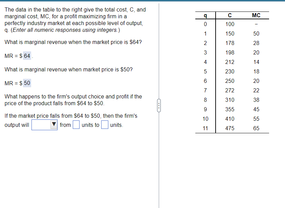Screen dimensions: 285x208
Task: Click the 'MC' column header
Action: (x=256, y=15)
